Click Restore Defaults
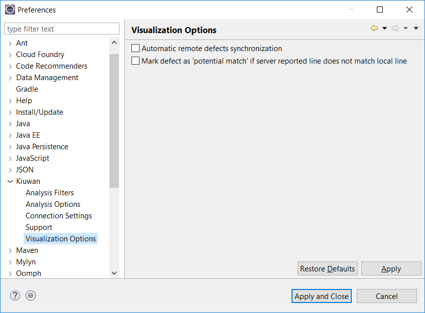The width and height of the screenshot is (425, 313). click(x=327, y=268)
